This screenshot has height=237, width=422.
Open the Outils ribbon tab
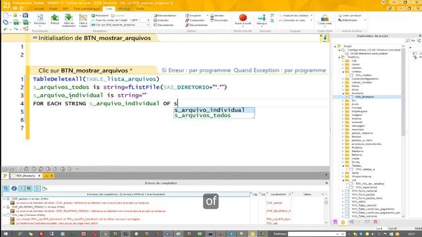(140, 9)
